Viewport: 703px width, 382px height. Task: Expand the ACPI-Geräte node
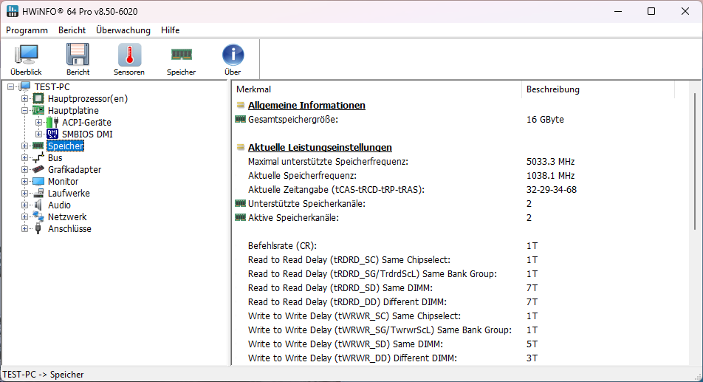[38, 123]
